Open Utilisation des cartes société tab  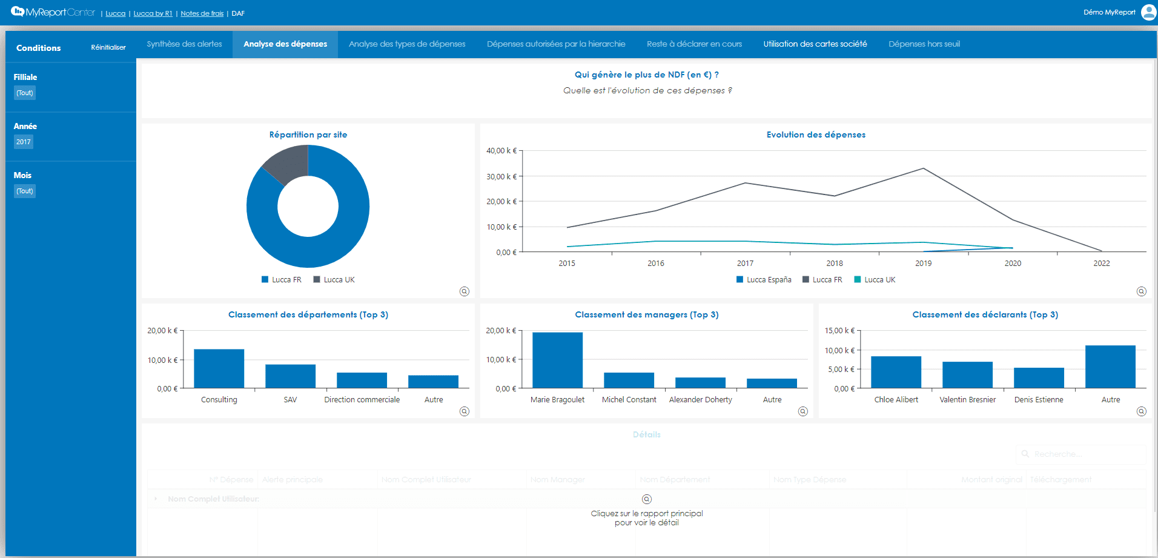[x=815, y=44]
